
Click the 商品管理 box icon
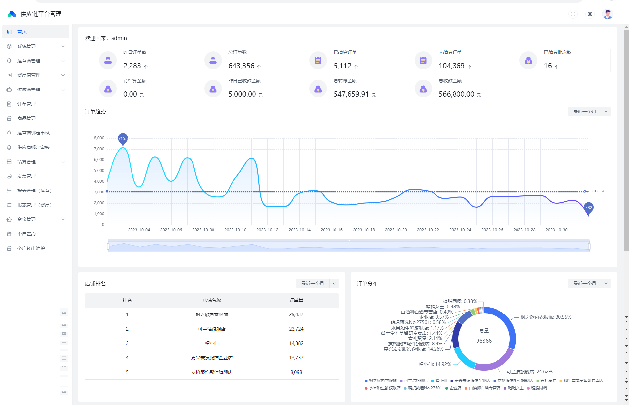click(x=9, y=118)
